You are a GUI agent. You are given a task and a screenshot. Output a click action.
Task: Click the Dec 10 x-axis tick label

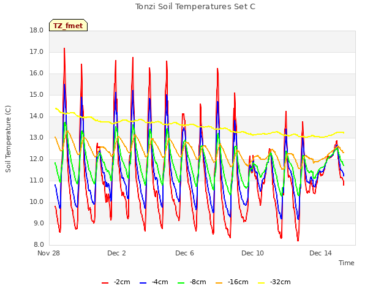tap(252, 253)
